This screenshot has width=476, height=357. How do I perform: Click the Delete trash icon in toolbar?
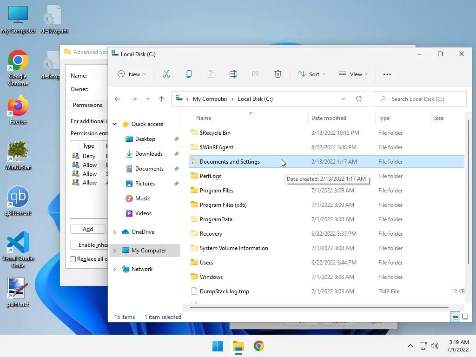point(278,74)
